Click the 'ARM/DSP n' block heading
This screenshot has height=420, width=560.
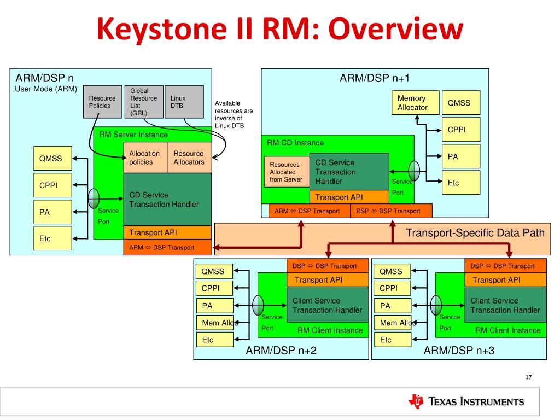tap(45, 78)
